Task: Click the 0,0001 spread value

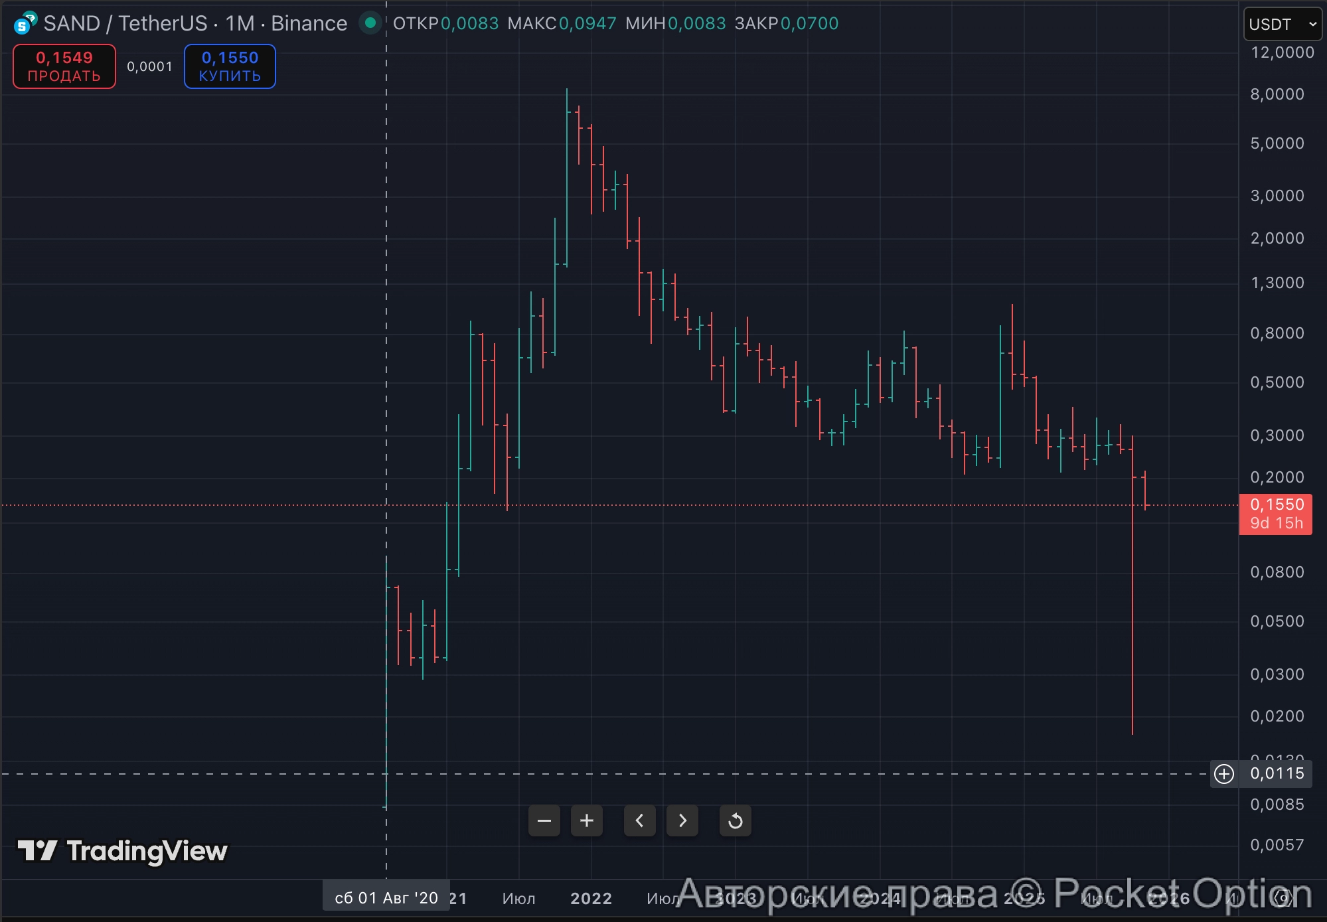Action: click(x=149, y=66)
